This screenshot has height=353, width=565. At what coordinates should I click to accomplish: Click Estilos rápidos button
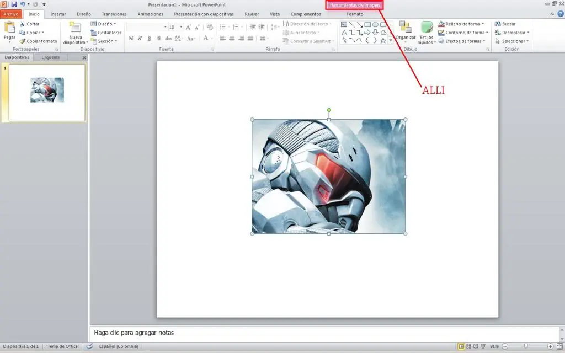[427, 33]
